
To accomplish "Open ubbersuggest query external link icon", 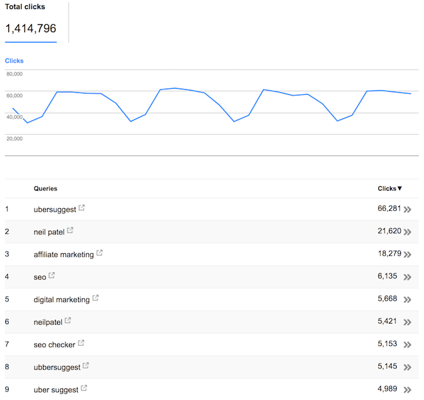I will point(86,365).
